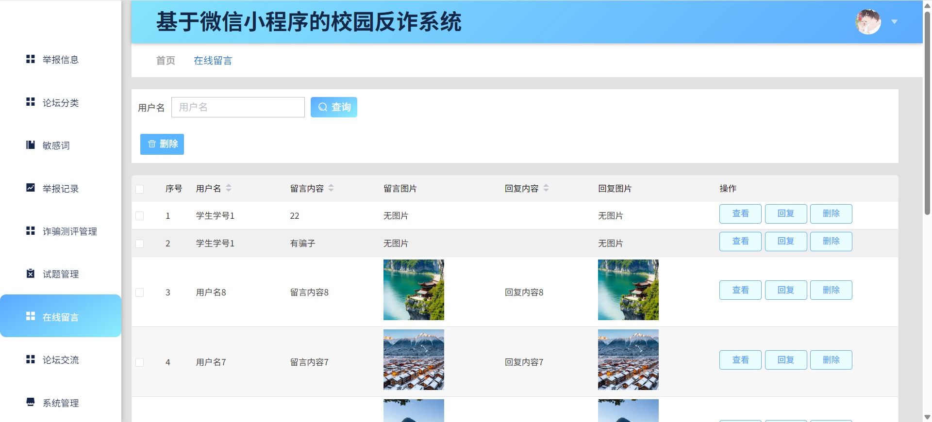Screen dimensions: 932x422
Task: Click the 留言内容8 cell
Action: [309, 292]
